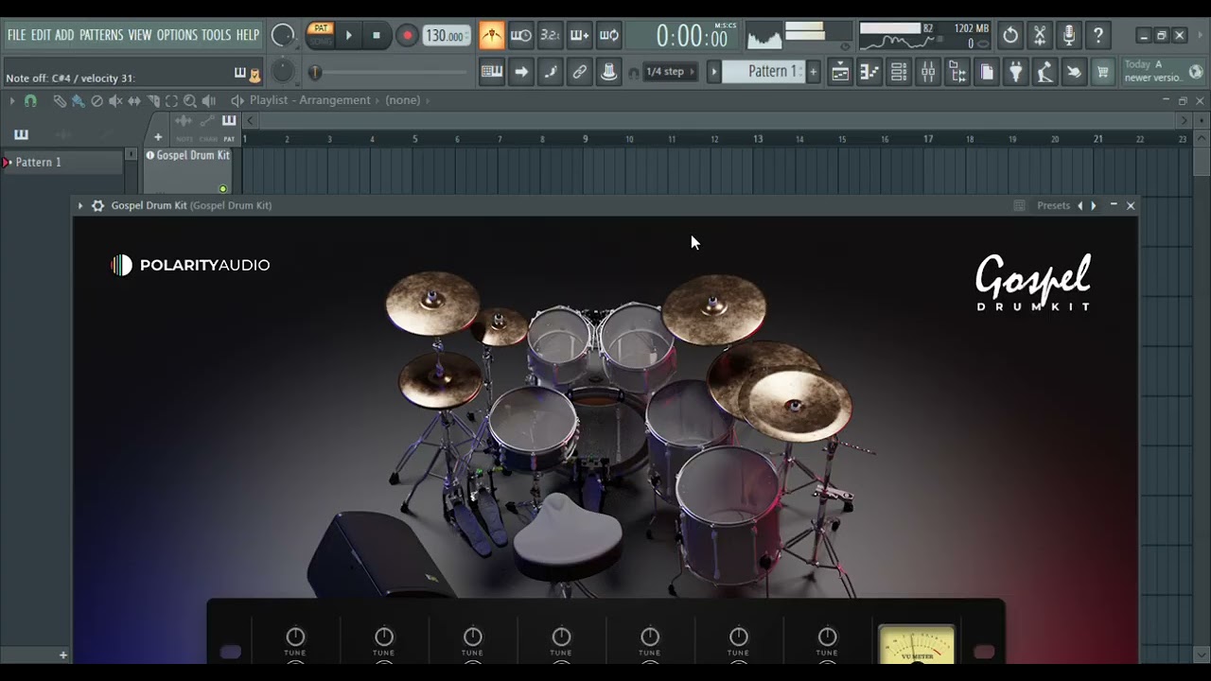The height and width of the screenshot is (681, 1211).
Task: Click the audio editor scissors icon
Action: pyautogui.click(x=1040, y=36)
